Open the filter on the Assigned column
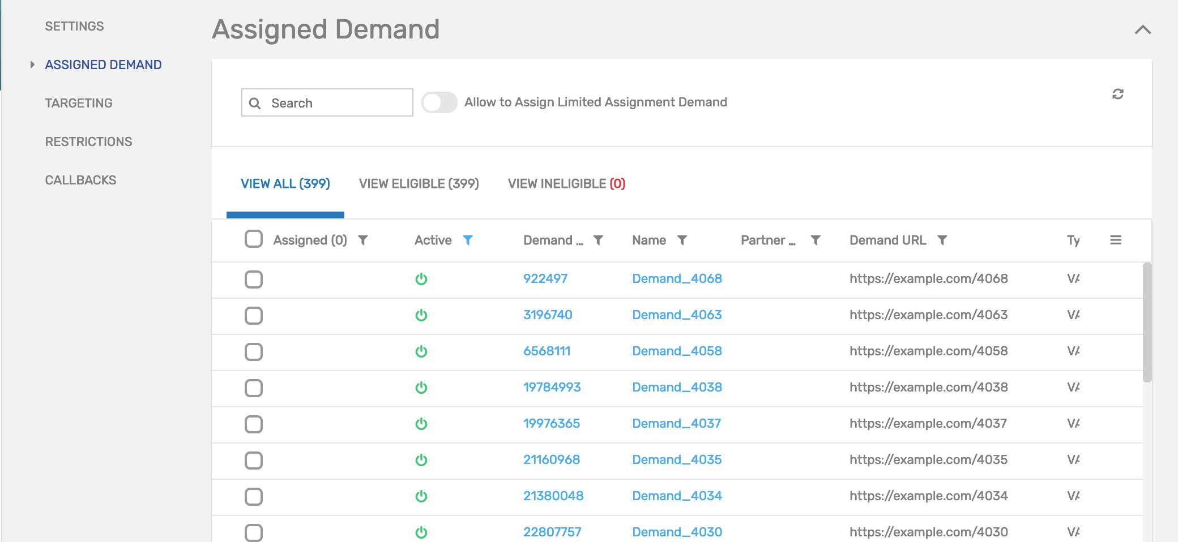This screenshot has width=1178, height=542. coord(363,240)
